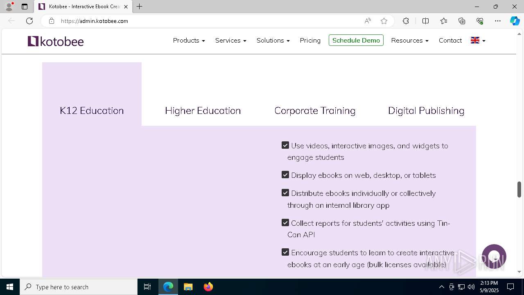This screenshot has width=524, height=295.
Task: Open the chat support bubble
Action: pos(494,257)
